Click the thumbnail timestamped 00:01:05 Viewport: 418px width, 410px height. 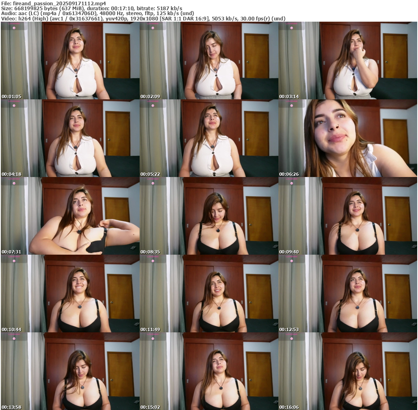coord(70,60)
